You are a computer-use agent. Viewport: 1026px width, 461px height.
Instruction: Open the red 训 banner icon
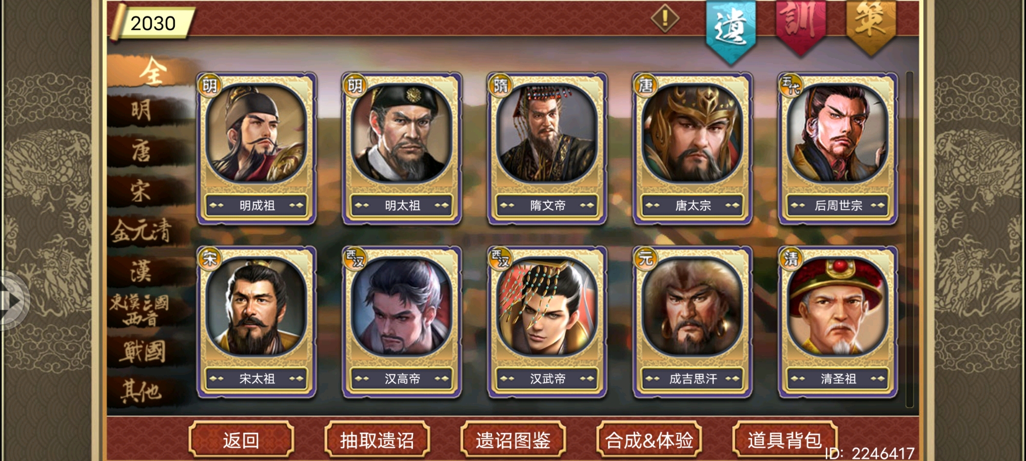point(800,27)
